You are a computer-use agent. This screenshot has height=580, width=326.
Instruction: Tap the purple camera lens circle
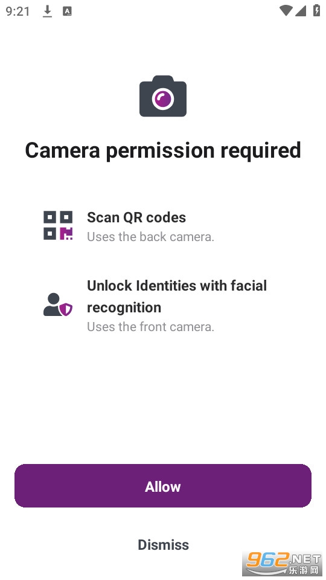coord(163,98)
